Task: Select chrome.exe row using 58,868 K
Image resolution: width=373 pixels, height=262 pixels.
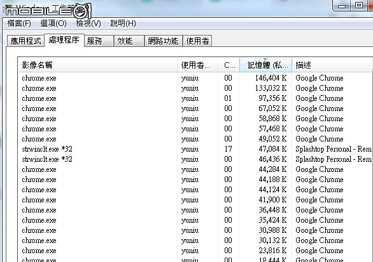Action: tap(195, 119)
